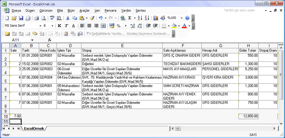
Task: Click the horizontal scrollbar thumb
Action: 178,129
